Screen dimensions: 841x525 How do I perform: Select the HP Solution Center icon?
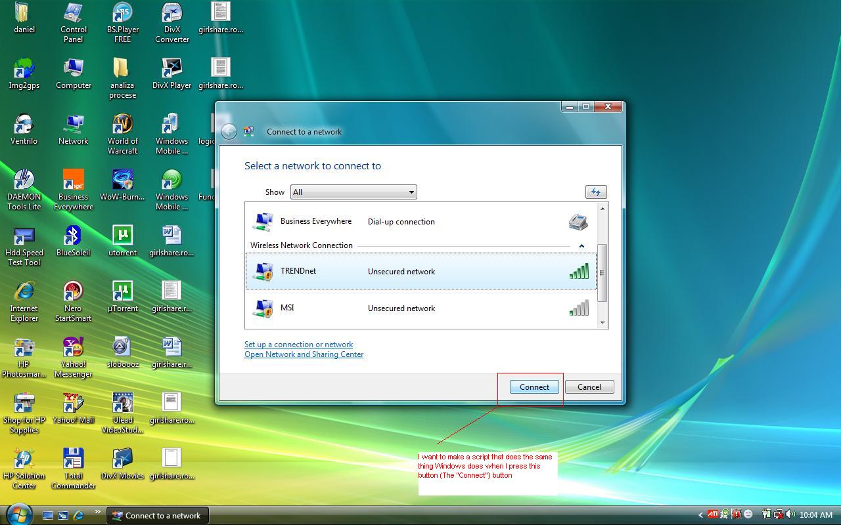[24, 469]
